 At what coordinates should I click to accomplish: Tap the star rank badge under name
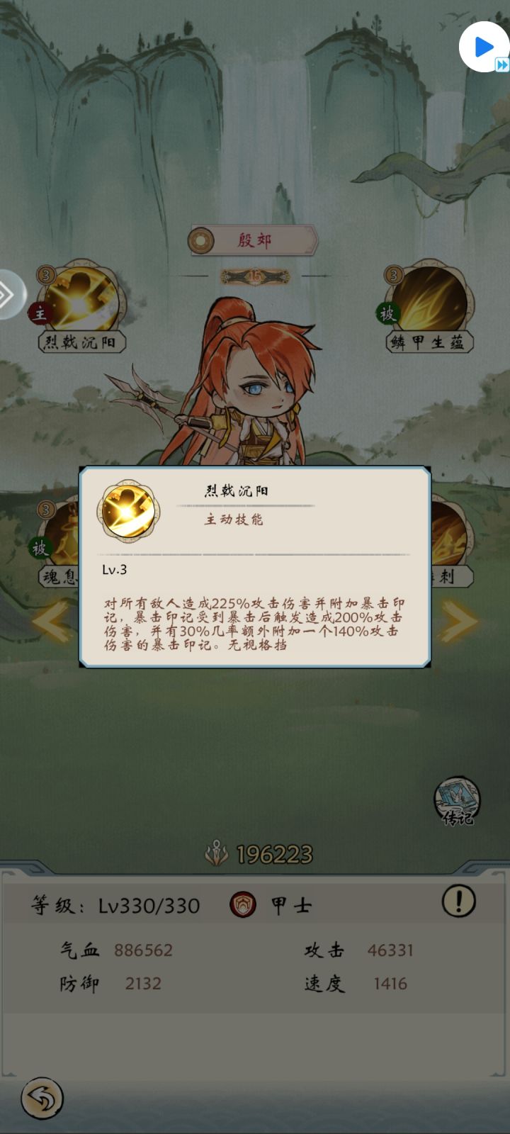(255, 276)
